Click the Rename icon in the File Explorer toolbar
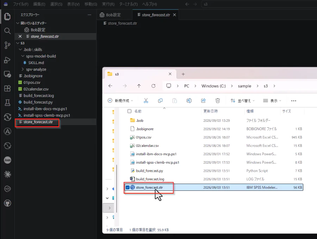317x239 pixels. [189, 101]
